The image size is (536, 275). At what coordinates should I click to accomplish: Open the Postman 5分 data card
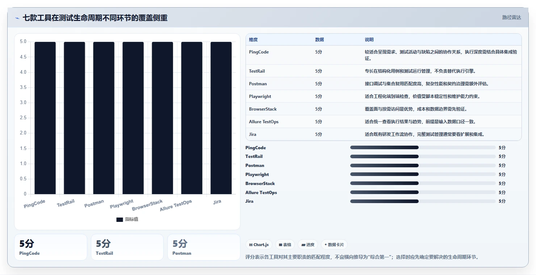[x=204, y=247]
